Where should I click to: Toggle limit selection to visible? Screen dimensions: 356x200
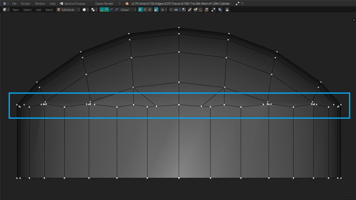coord(156,10)
